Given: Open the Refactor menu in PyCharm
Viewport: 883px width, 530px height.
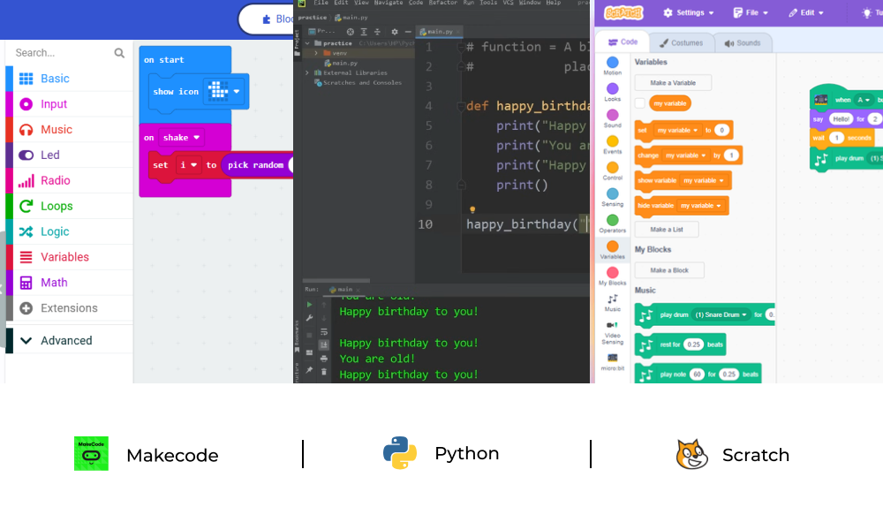Looking at the screenshot, I should click(x=444, y=4).
